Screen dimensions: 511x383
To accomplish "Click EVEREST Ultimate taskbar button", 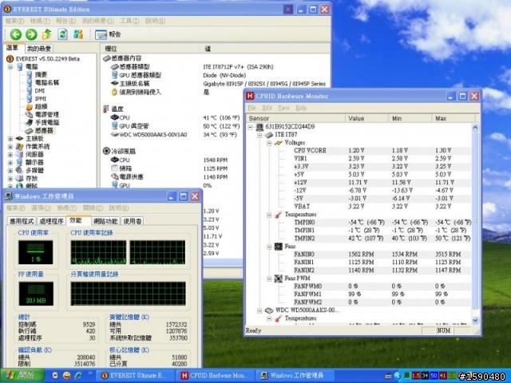I will coord(135,376).
